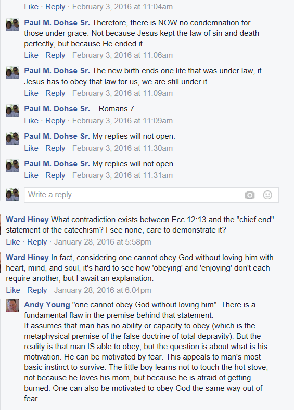
Task: Reply to comment posted at 11:04am
Action: coord(55,7)
